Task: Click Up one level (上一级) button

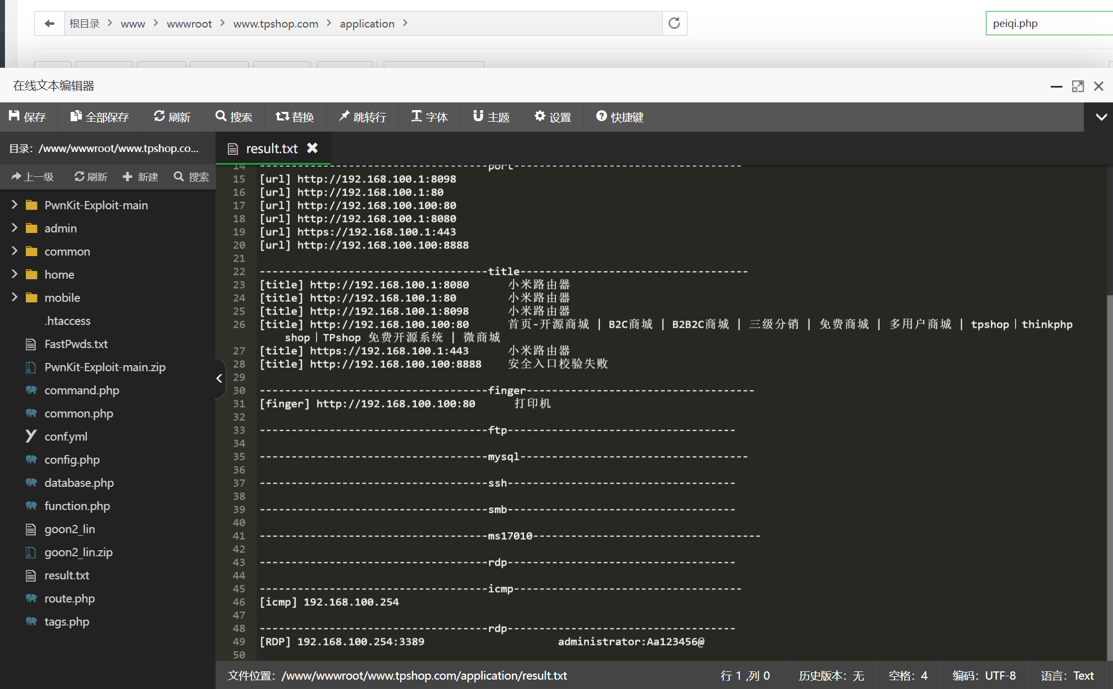Action: (32, 177)
